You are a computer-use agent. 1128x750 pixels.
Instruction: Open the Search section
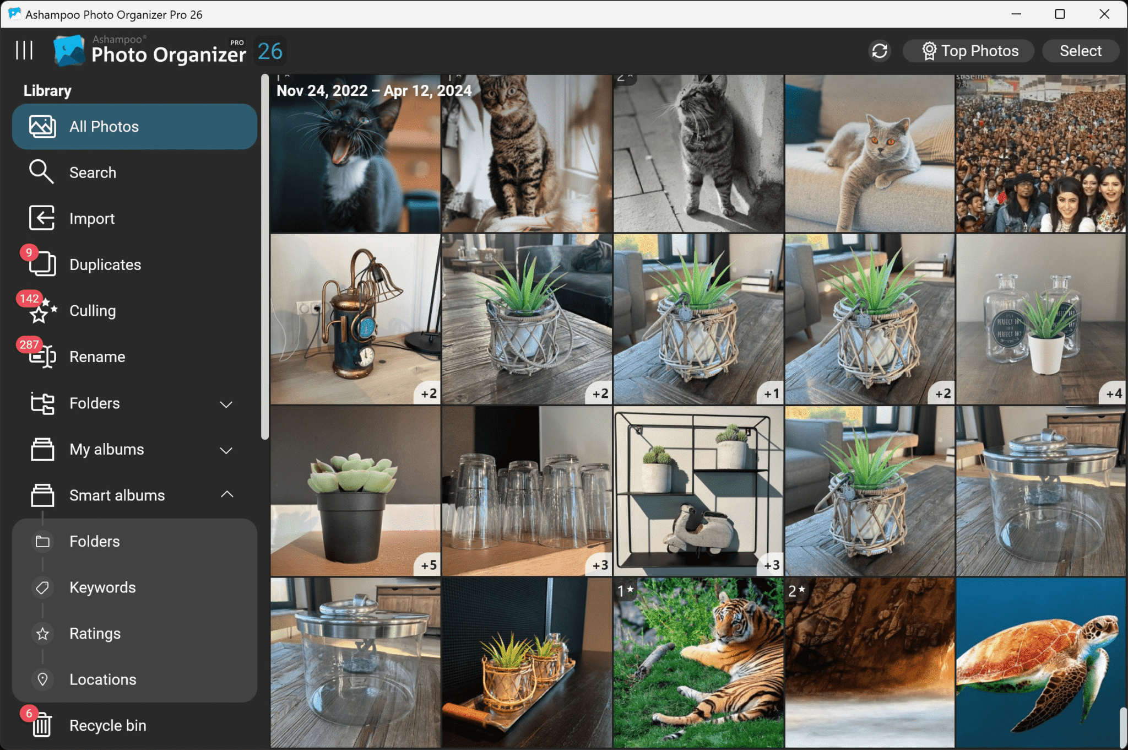tap(93, 172)
